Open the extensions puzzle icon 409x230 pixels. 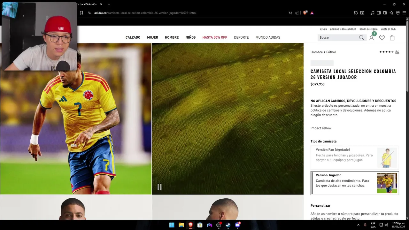tap(356, 13)
